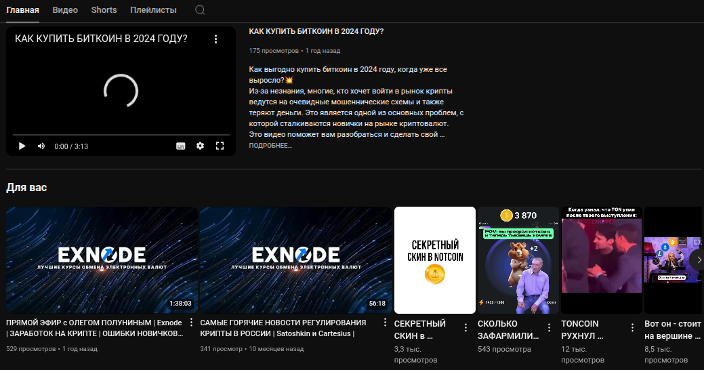
Task: Open СЕКРЕТНЫЙ СКИН В NOTCOIN short thumbnail
Action: (x=434, y=260)
